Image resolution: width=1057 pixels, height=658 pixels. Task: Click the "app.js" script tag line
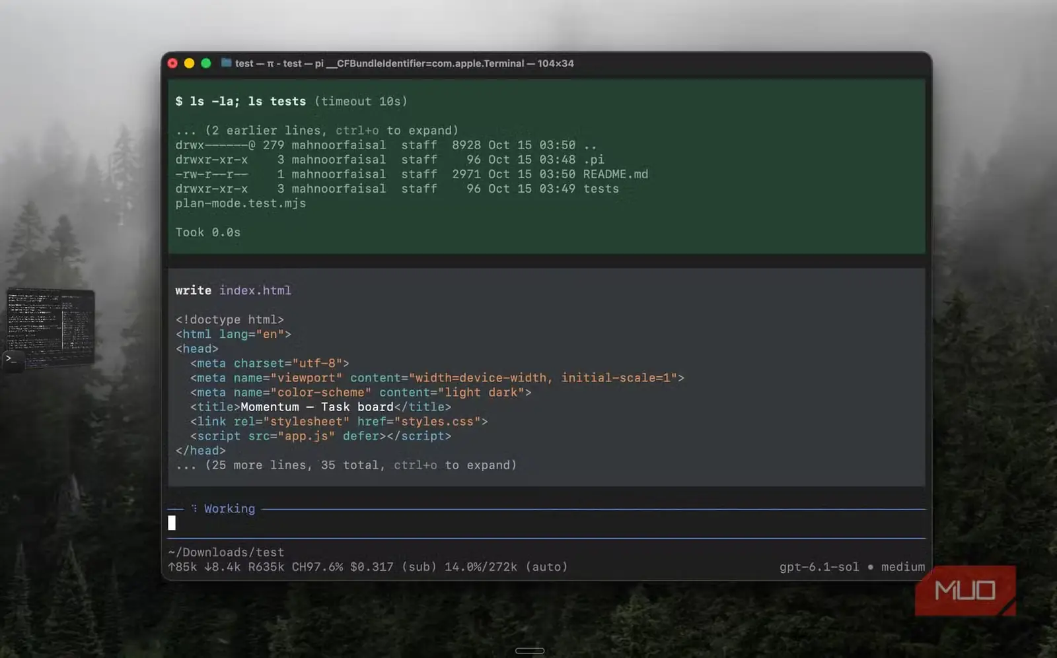[321, 436]
